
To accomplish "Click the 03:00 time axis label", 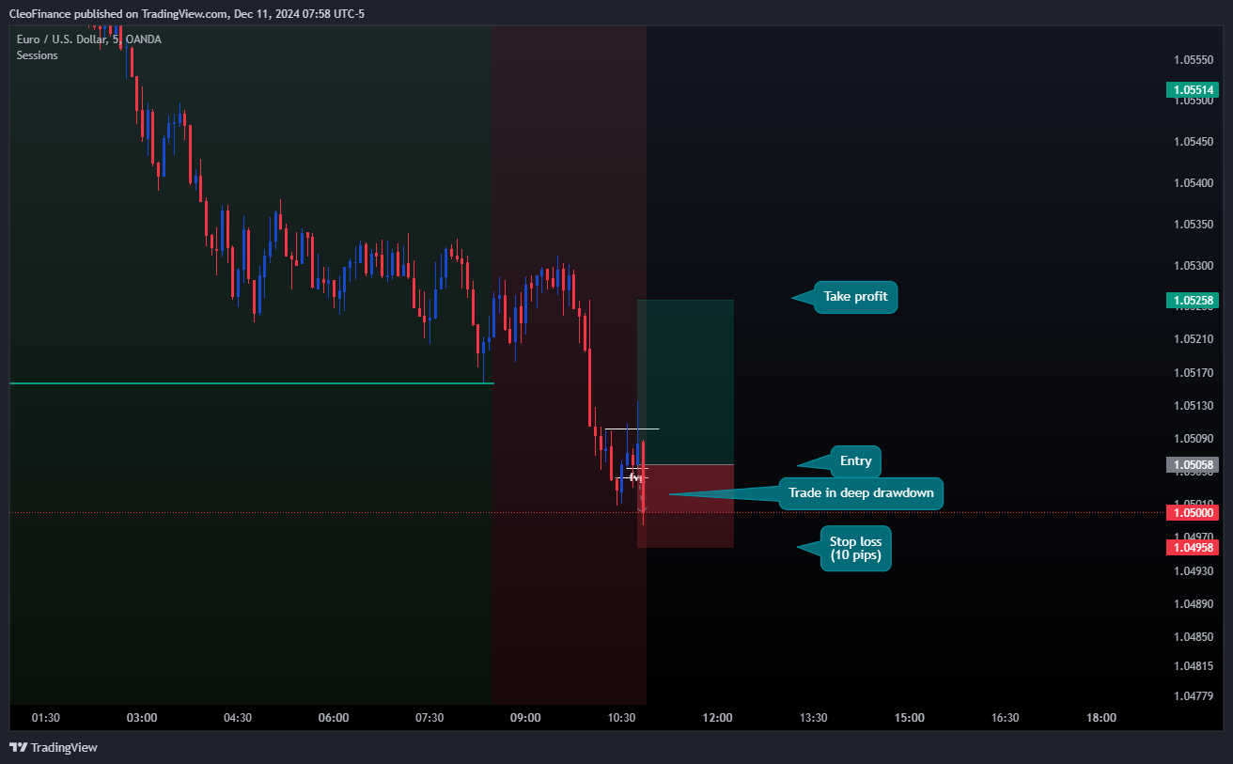I will pos(142,718).
